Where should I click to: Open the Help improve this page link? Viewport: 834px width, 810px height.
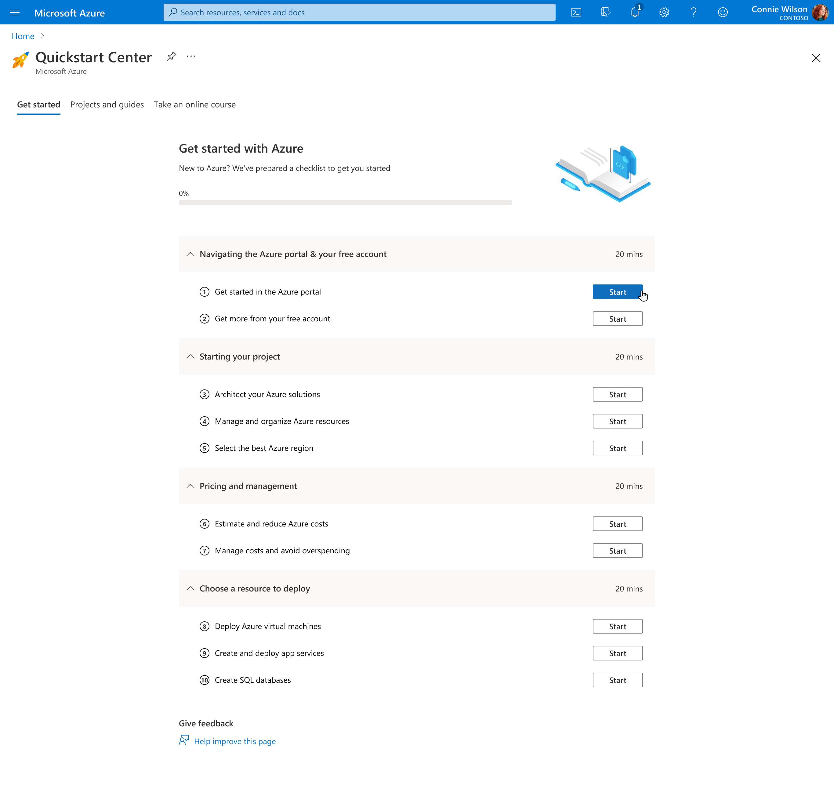pos(234,741)
